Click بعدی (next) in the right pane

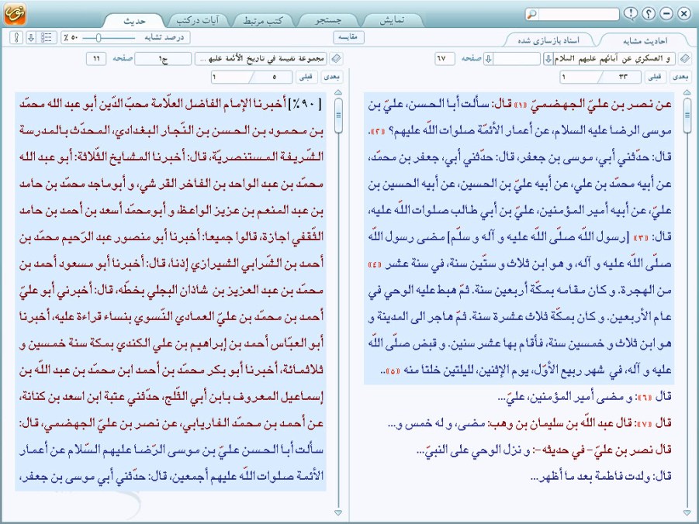pyautogui.click(x=680, y=77)
